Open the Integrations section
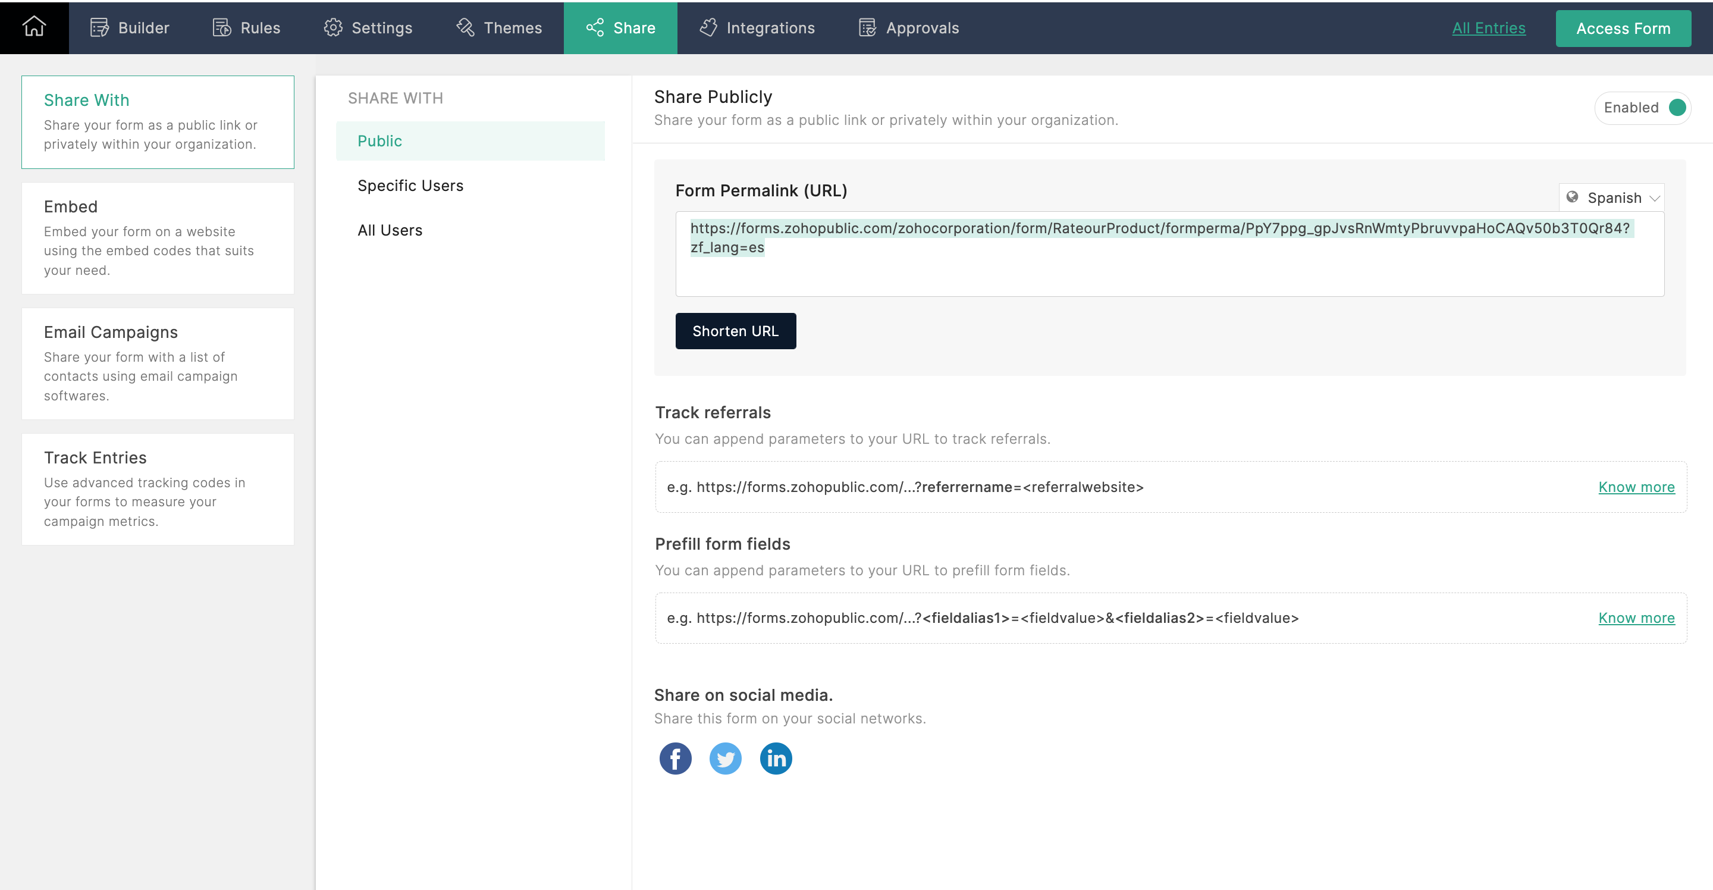This screenshot has width=1713, height=890. pyautogui.click(x=757, y=28)
